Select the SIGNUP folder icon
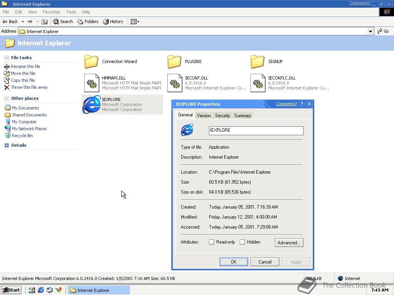This screenshot has width=394, height=295. [257, 62]
